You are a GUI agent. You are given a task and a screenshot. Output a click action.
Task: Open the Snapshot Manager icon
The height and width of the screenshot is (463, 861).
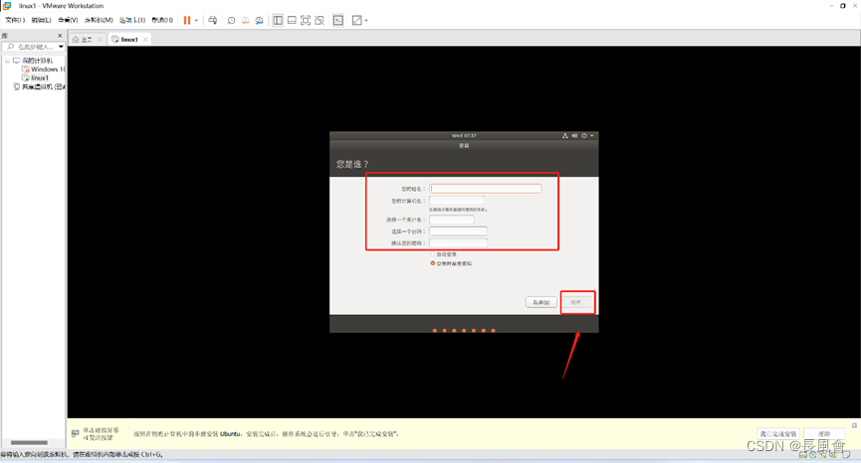tap(259, 20)
